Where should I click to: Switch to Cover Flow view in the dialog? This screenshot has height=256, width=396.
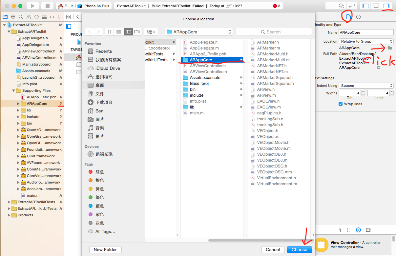[137, 31]
